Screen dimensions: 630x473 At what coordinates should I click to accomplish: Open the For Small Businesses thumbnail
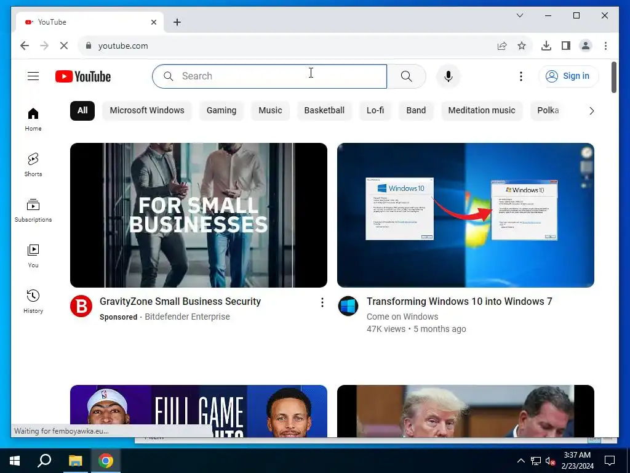point(199,215)
